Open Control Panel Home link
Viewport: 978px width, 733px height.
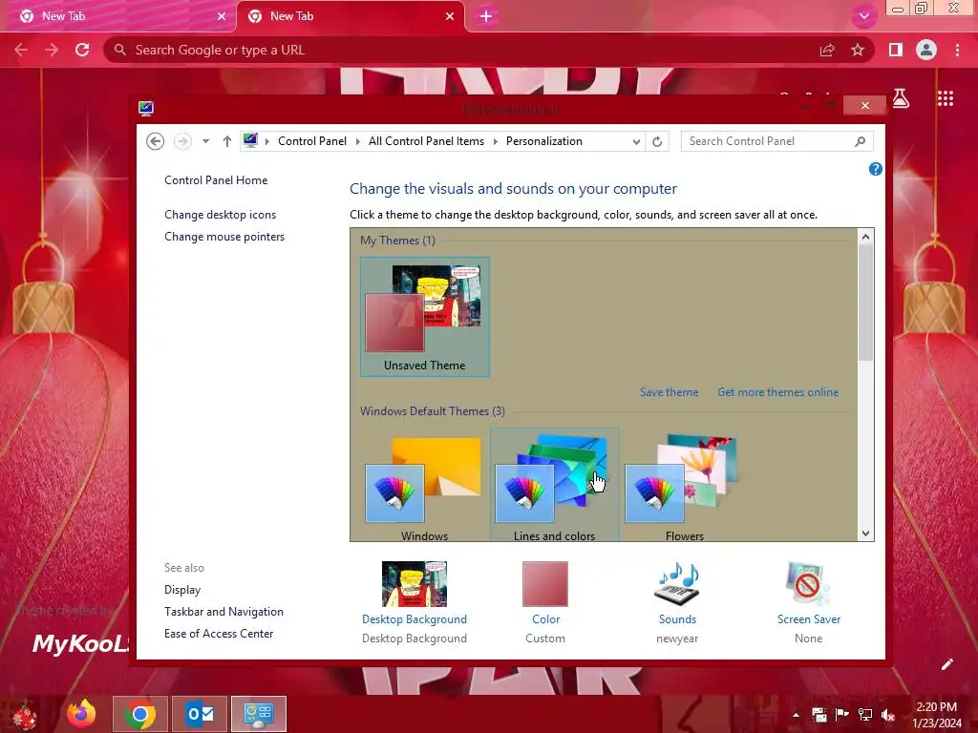(x=216, y=180)
